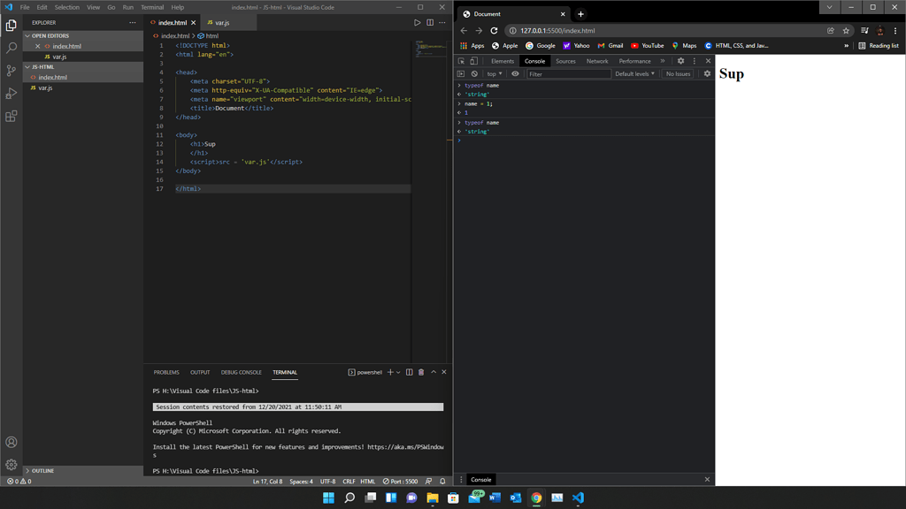The height and width of the screenshot is (509, 906).
Task: Split the integrated terminal
Action: point(408,371)
